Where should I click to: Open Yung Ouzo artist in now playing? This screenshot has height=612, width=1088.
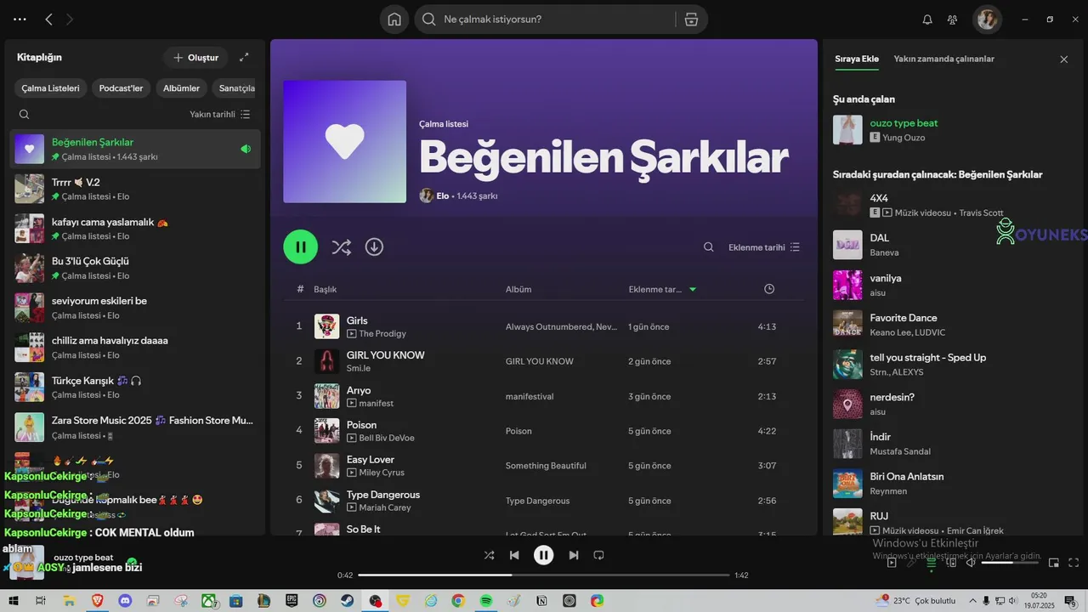904,137
